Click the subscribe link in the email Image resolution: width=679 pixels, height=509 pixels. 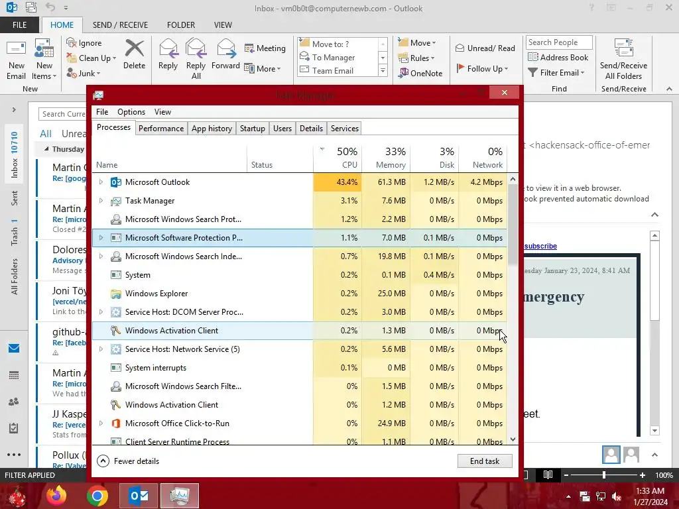click(x=540, y=246)
